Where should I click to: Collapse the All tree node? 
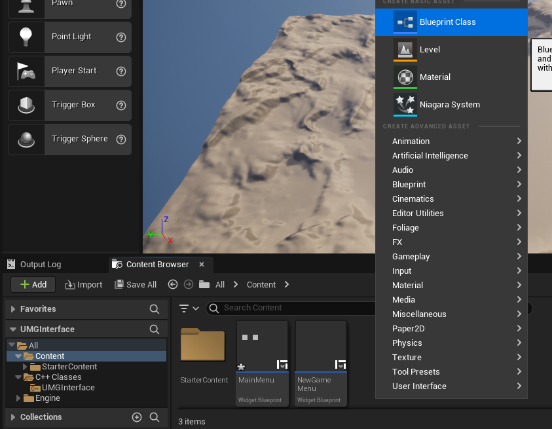pyautogui.click(x=12, y=345)
